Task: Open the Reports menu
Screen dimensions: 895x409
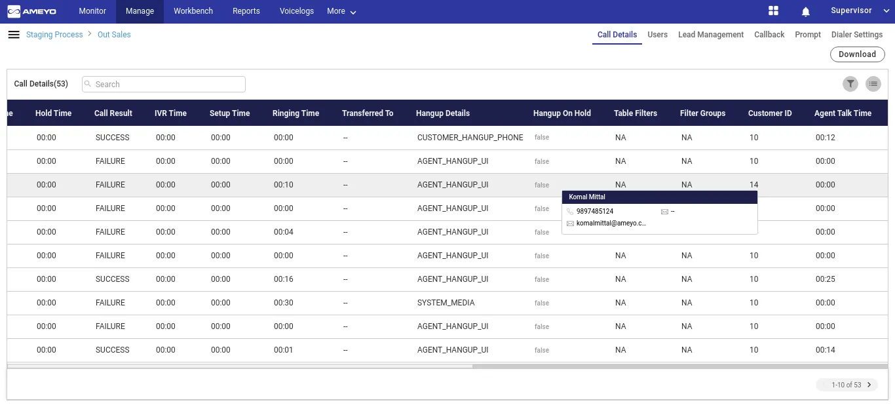Action: [x=246, y=11]
